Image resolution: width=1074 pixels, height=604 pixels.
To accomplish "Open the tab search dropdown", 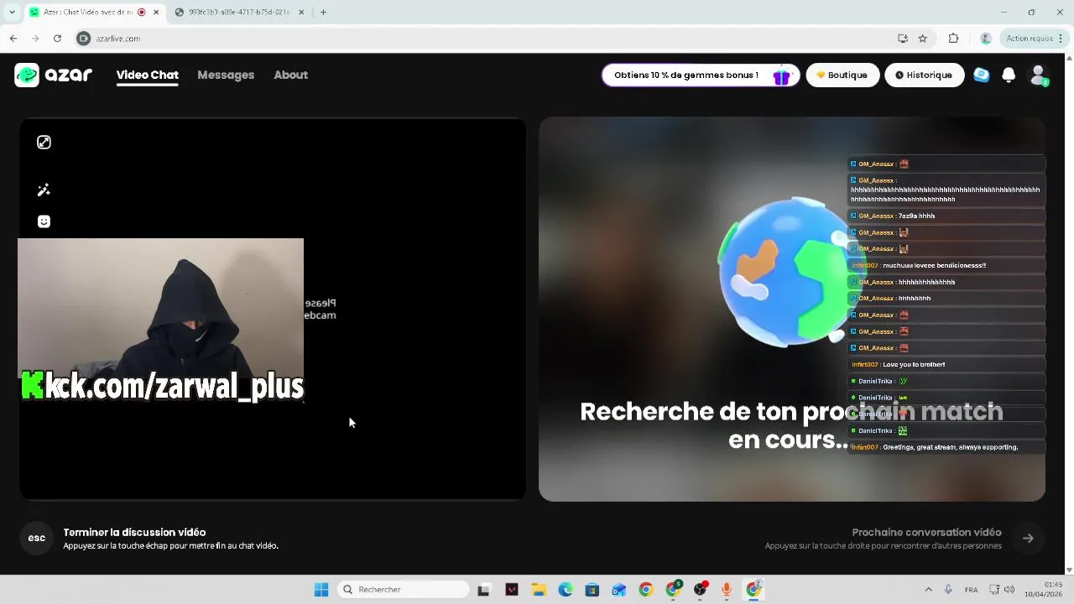I will [x=12, y=13].
